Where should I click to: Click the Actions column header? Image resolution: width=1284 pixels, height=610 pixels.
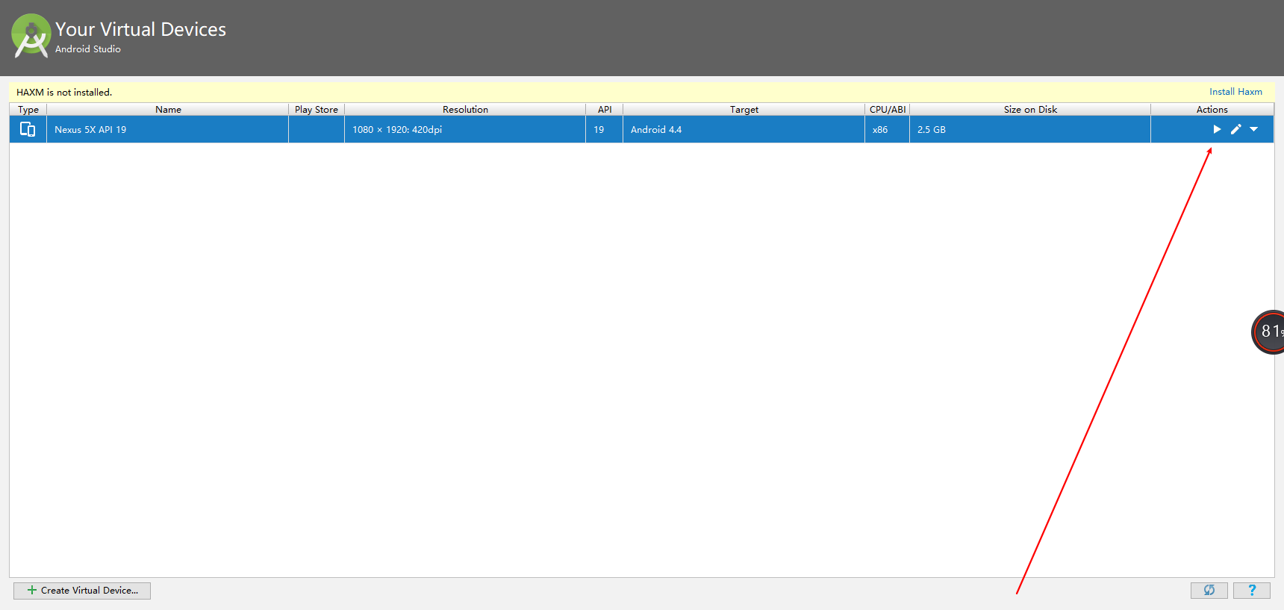point(1212,109)
